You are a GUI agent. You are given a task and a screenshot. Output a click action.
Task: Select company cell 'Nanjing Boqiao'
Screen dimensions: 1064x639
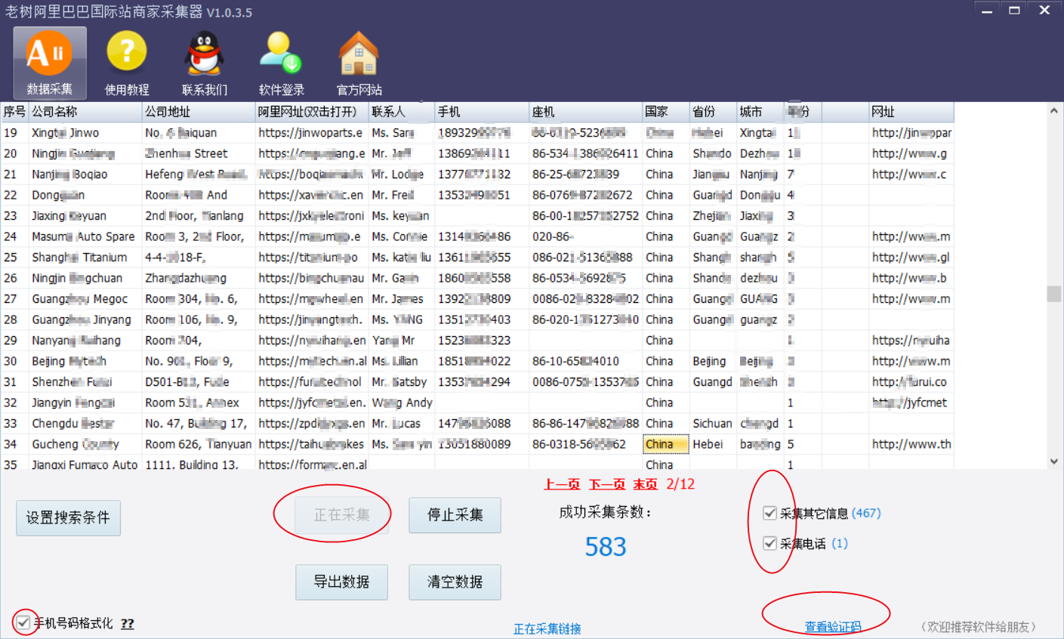coord(85,174)
